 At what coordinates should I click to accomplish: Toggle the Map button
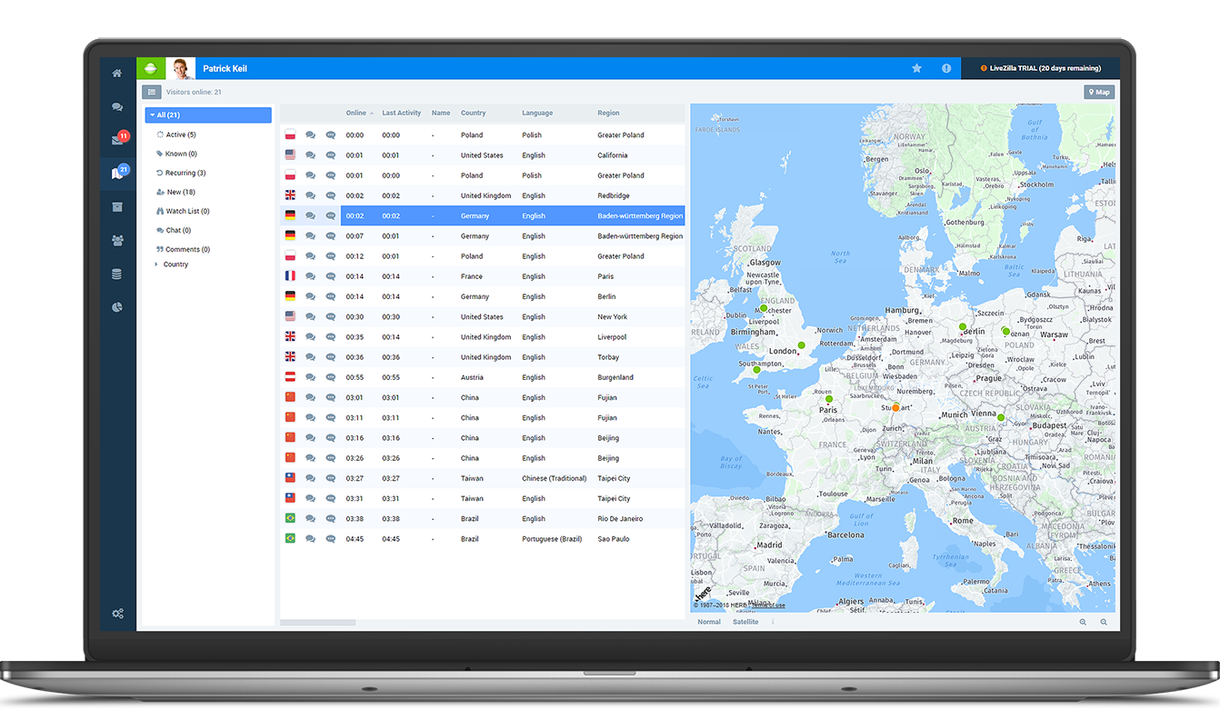(1099, 92)
